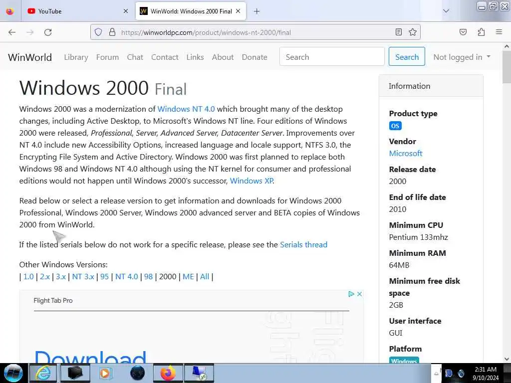Close the ad with its X icon
The width and height of the screenshot is (511, 383).
point(359,294)
